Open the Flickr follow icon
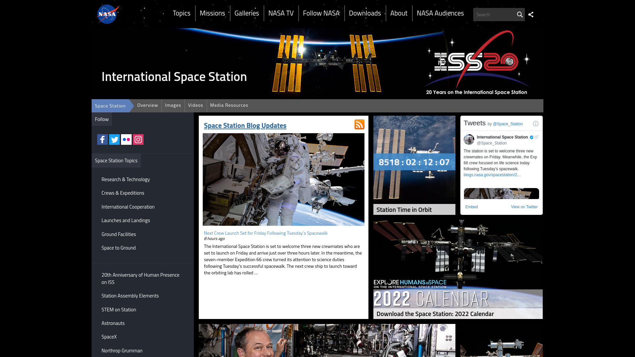This screenshot has width=635, height=357. (126, 139)
